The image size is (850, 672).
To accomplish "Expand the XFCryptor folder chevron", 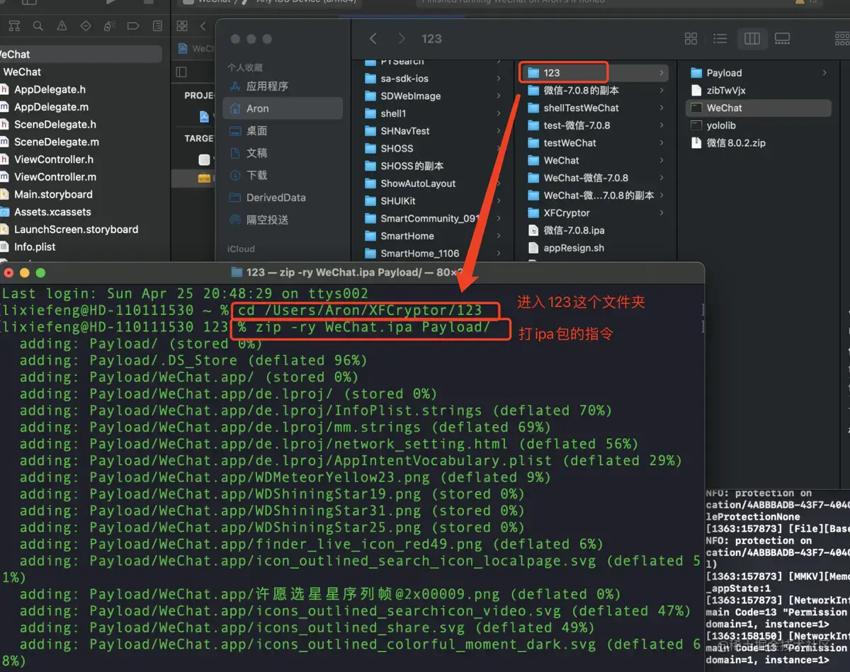I will (662, 212).
